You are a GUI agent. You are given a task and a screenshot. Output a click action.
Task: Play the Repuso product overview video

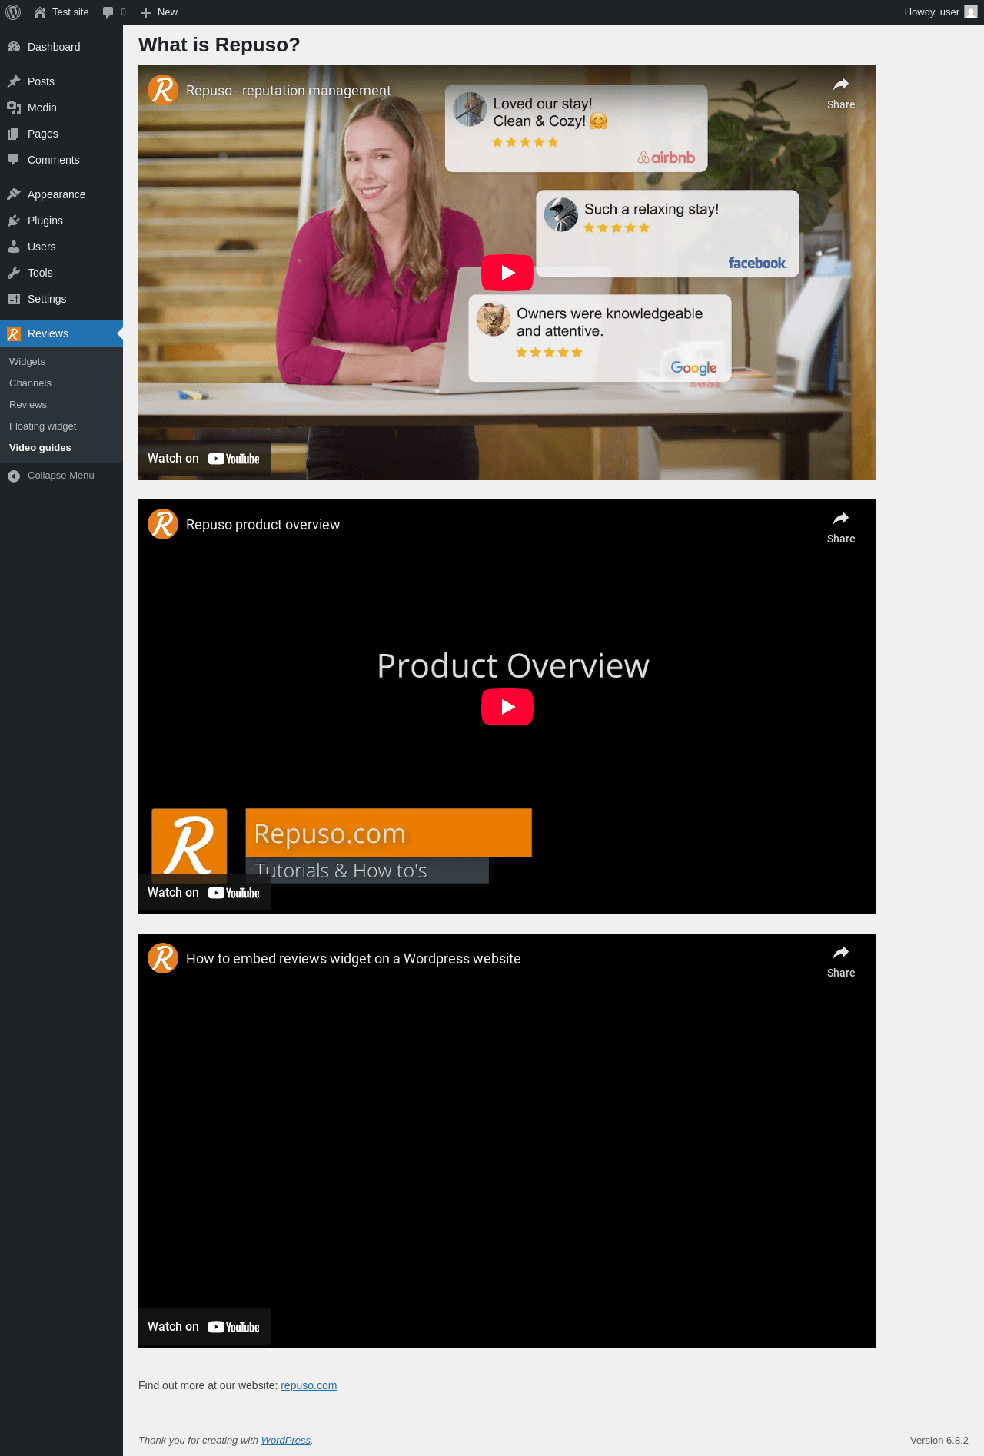[x=507, y=707]
